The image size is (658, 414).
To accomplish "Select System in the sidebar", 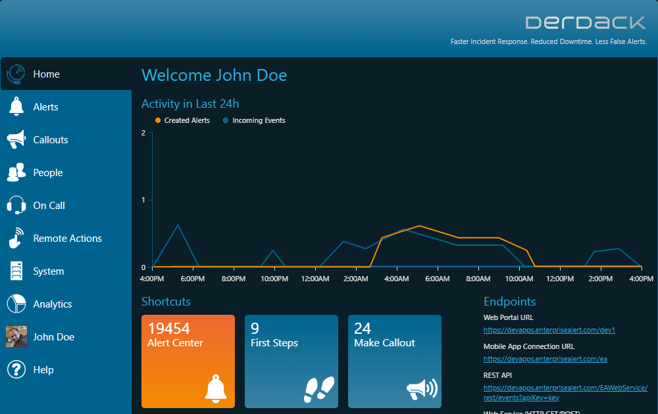I will [66, 271].
